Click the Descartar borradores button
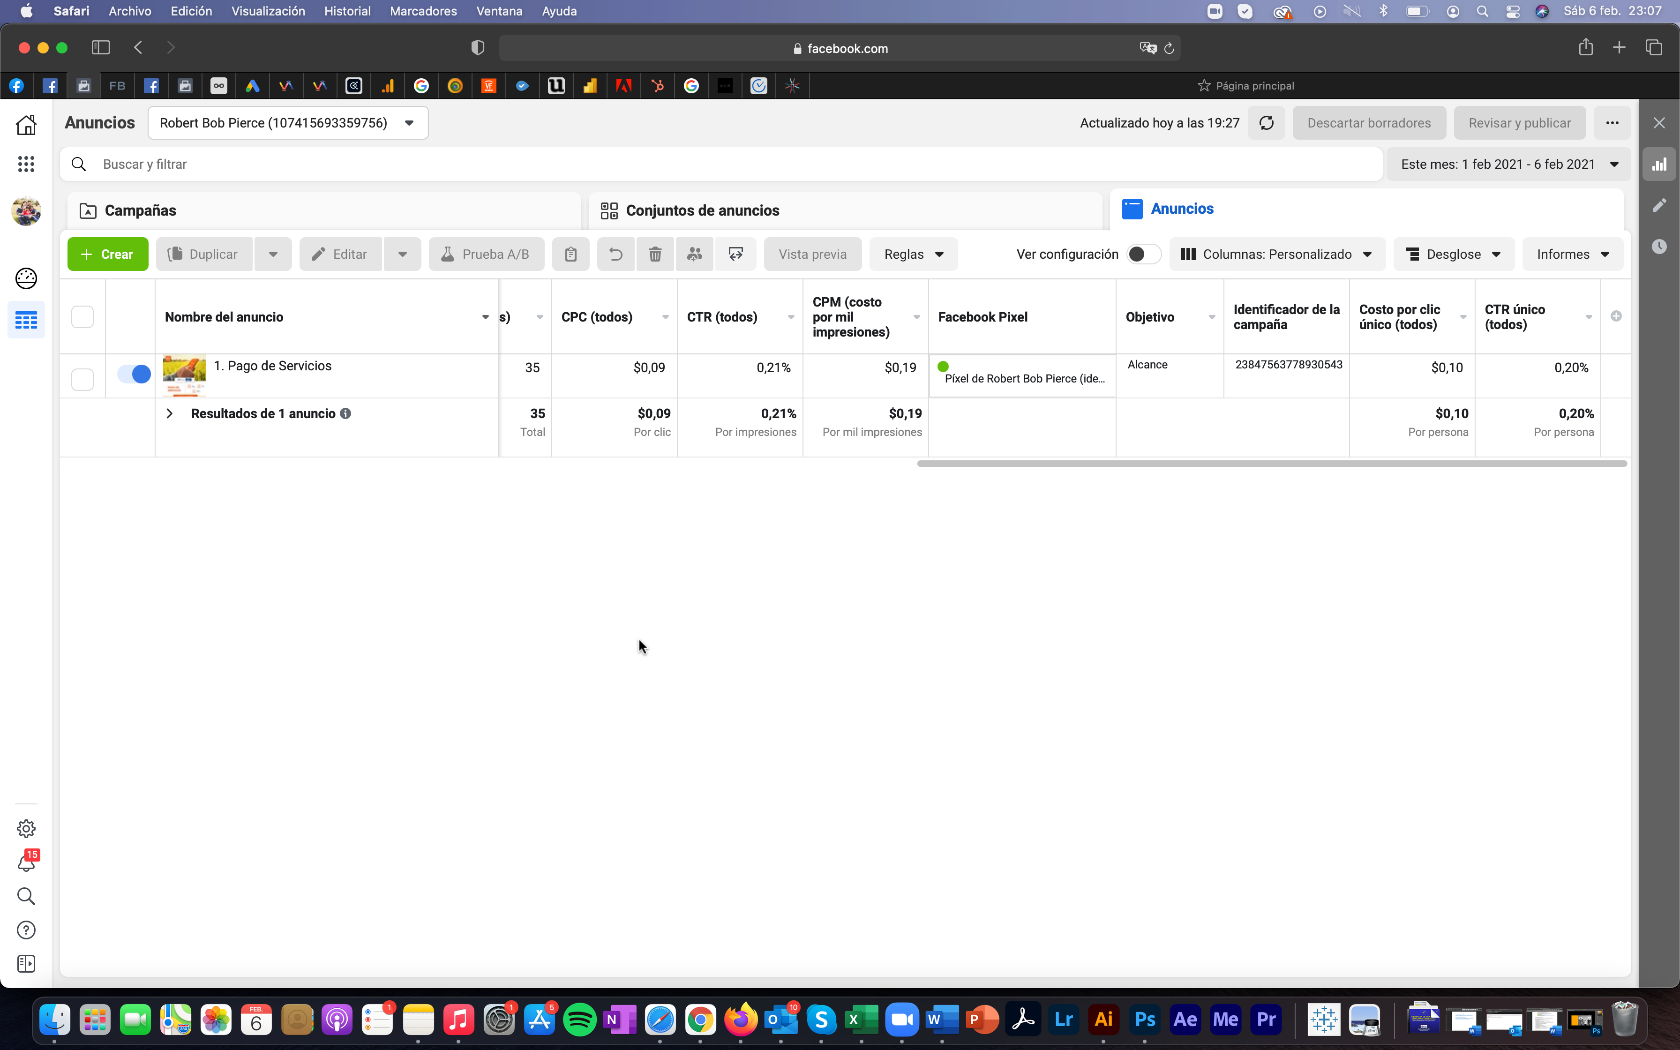Viewport: 1680px width, 1050px height. [1369, 123]
